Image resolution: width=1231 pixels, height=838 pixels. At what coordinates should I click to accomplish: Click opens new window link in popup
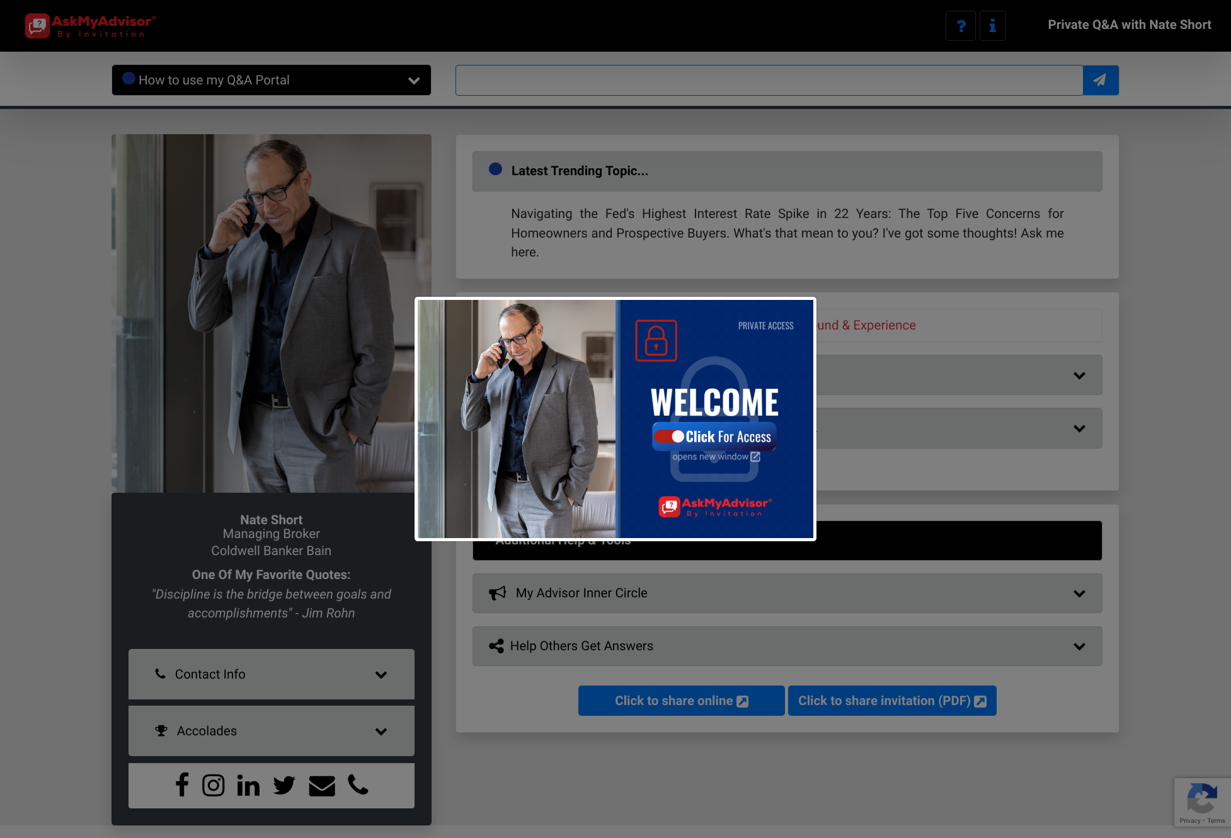(716, 457)
